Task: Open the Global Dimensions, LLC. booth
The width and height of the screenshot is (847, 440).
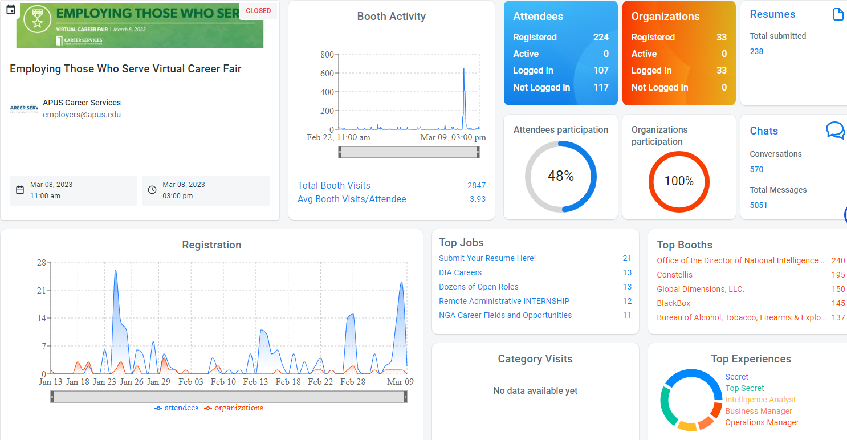Action: click(701, 289)
